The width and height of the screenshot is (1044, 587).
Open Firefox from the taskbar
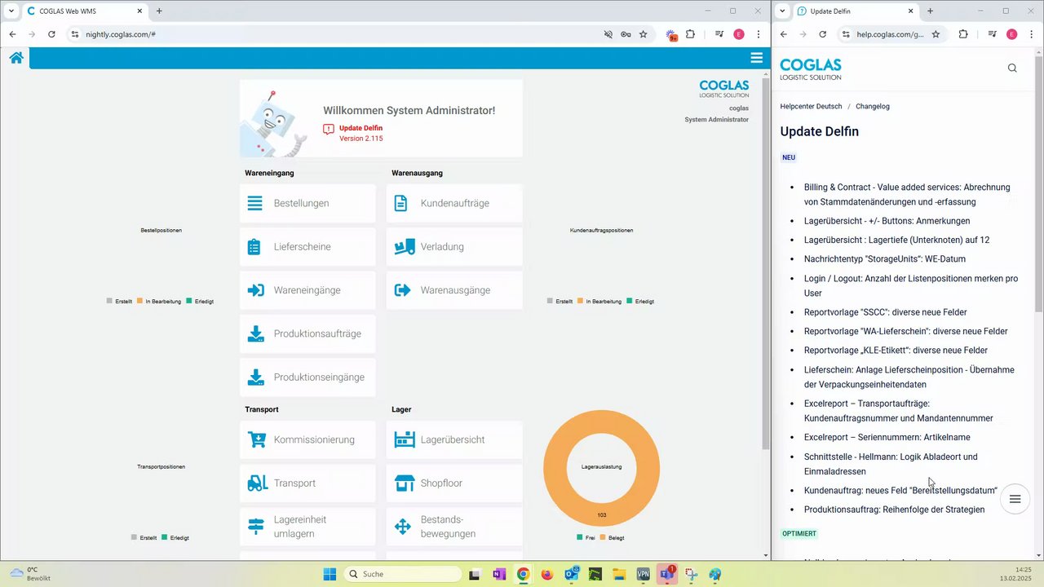pyautogui.click(x=546, y=574)
